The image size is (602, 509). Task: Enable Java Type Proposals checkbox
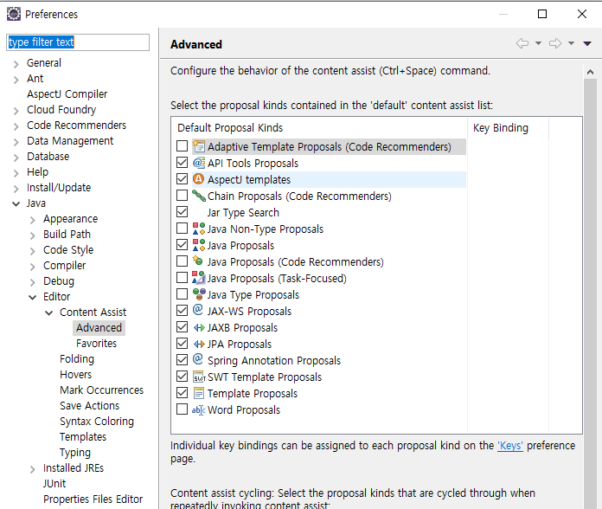[x=182, y=294]
